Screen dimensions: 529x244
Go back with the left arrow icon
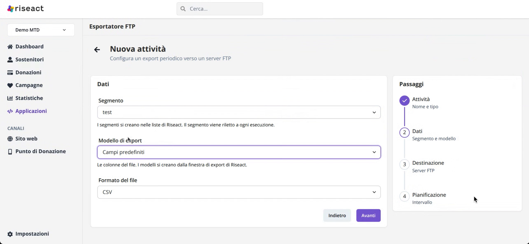tap(97, 50)
